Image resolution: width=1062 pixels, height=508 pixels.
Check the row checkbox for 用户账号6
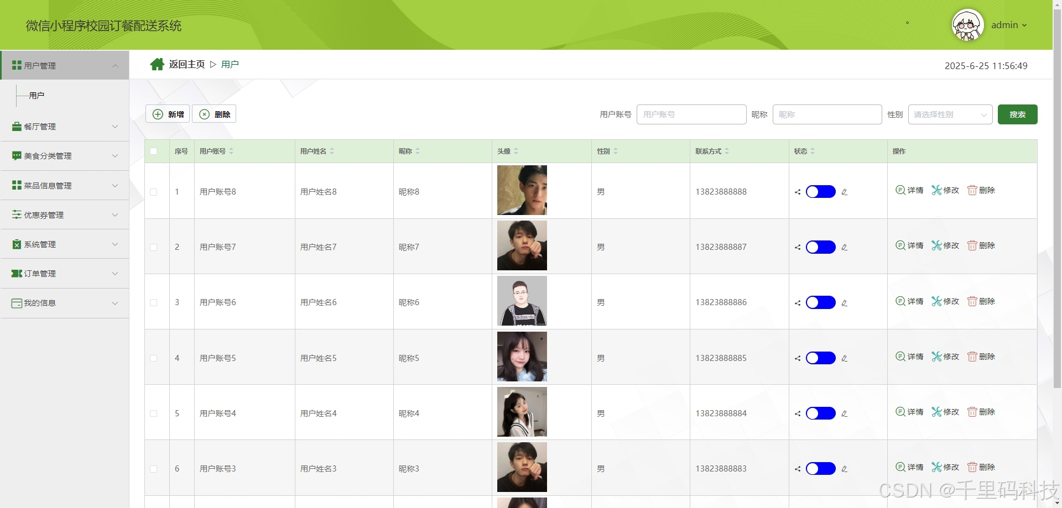154,302
